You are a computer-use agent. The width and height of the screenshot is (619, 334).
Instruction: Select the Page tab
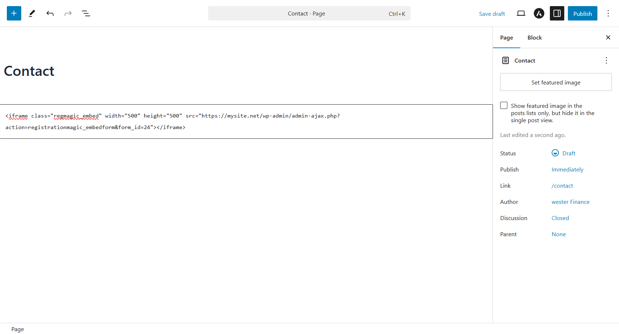coord(506,37)
